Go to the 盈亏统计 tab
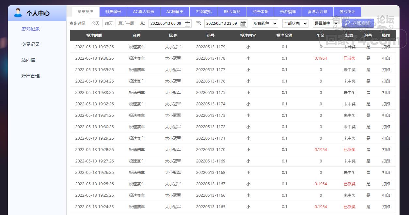 (x=347, y=12)
